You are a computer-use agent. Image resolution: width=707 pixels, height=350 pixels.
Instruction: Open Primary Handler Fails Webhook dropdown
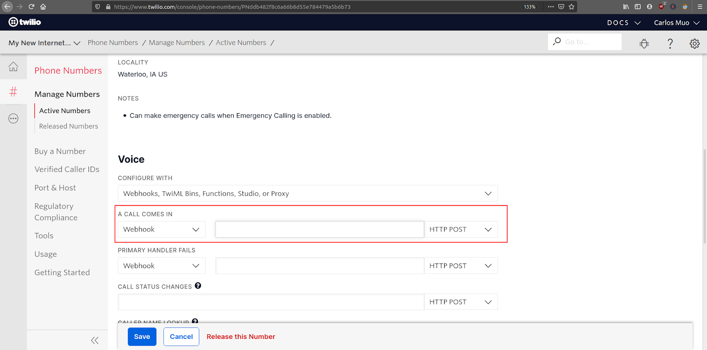tap(161, 266)
